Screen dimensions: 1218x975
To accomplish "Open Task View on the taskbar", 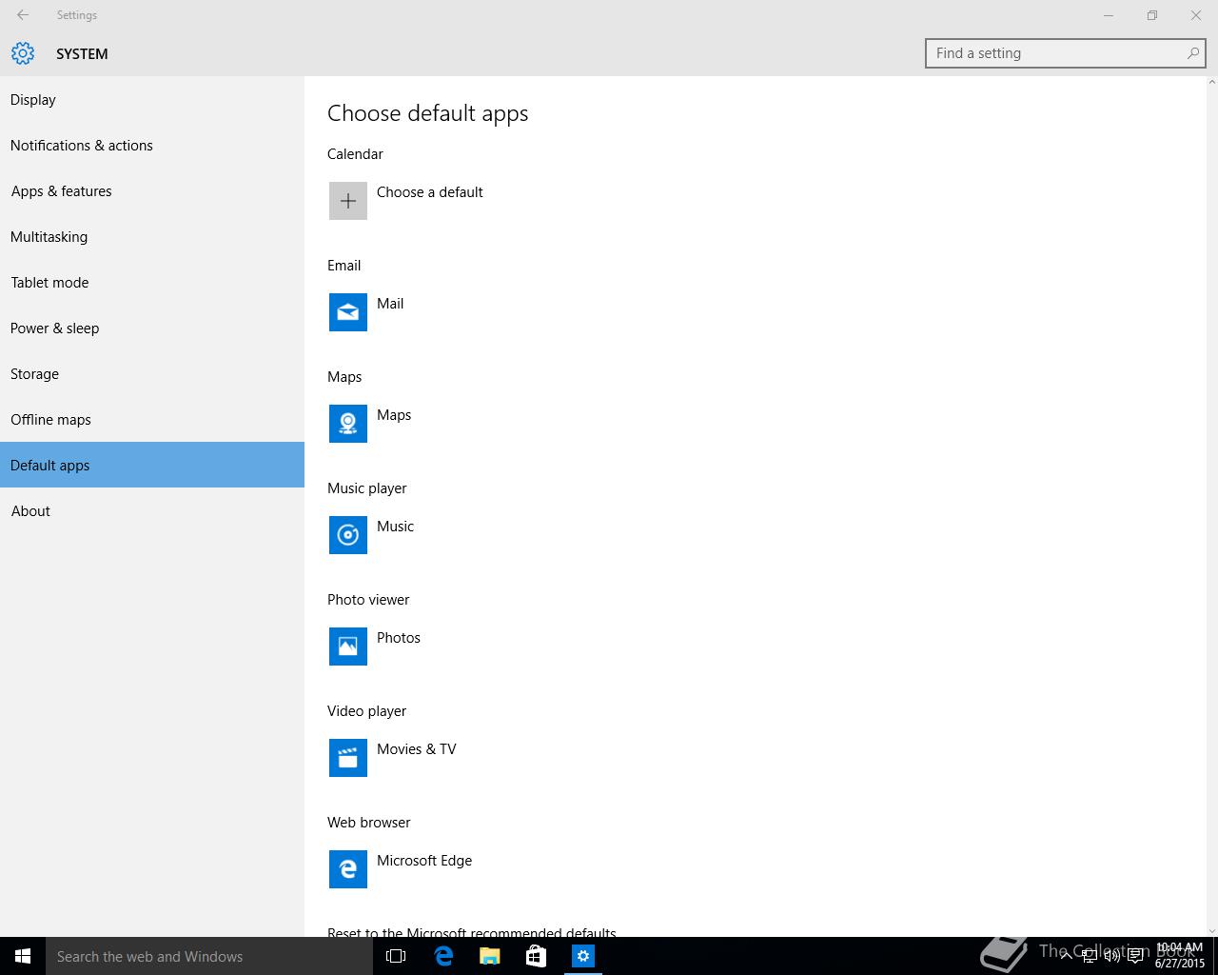I will coord(396,956).
